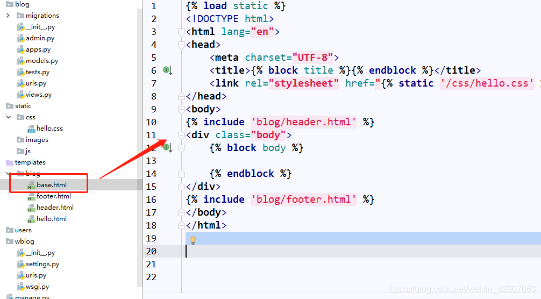Click the hello.html file icon
Viewport: 541px width, 299px height.
(31, 219)
